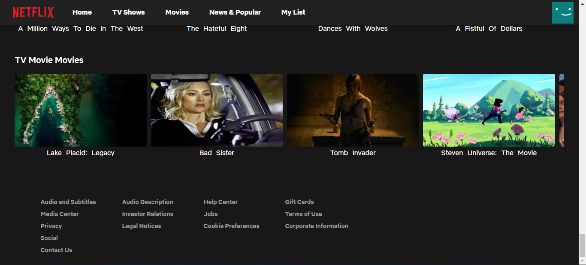
Task: Click the Netflix logo
Action: tap(33, 12)
